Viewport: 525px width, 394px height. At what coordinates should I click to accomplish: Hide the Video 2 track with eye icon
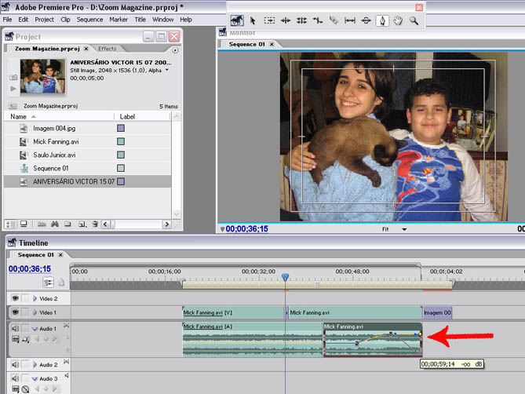point(15,298)
